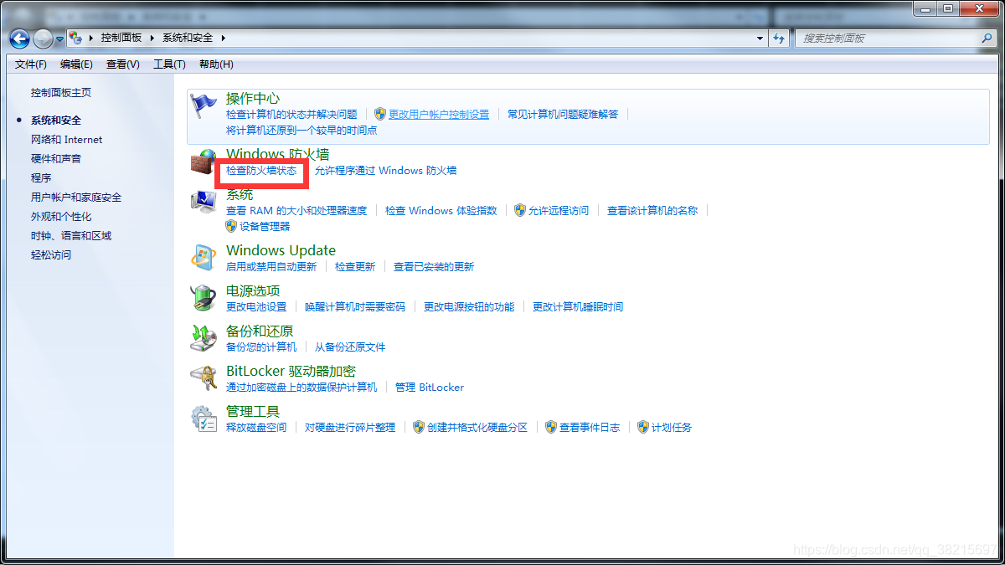Click 创建并格式化硬盘分区 link
This screenshot has width=1005, height=565.
[477, 428]
